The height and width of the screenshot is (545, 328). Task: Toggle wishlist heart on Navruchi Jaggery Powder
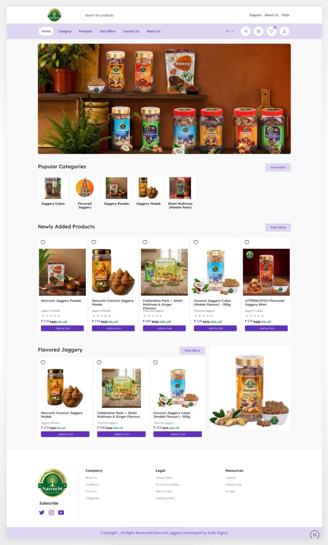coord(43,242)
